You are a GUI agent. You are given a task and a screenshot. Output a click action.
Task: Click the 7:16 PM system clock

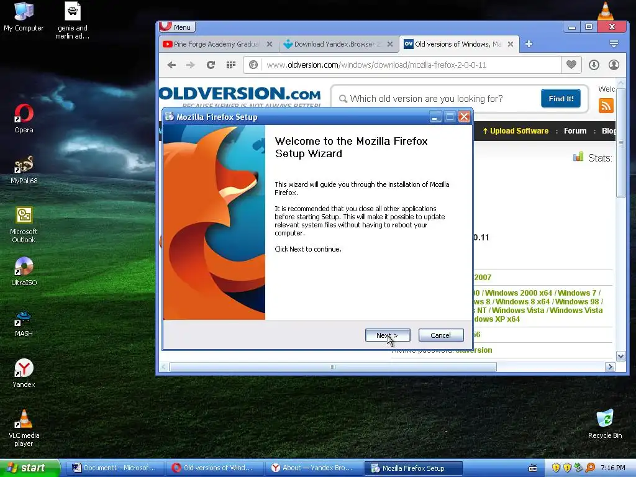click(613, 468)
